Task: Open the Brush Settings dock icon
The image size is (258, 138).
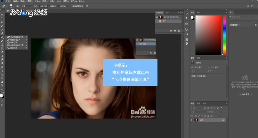Action: 187,30
